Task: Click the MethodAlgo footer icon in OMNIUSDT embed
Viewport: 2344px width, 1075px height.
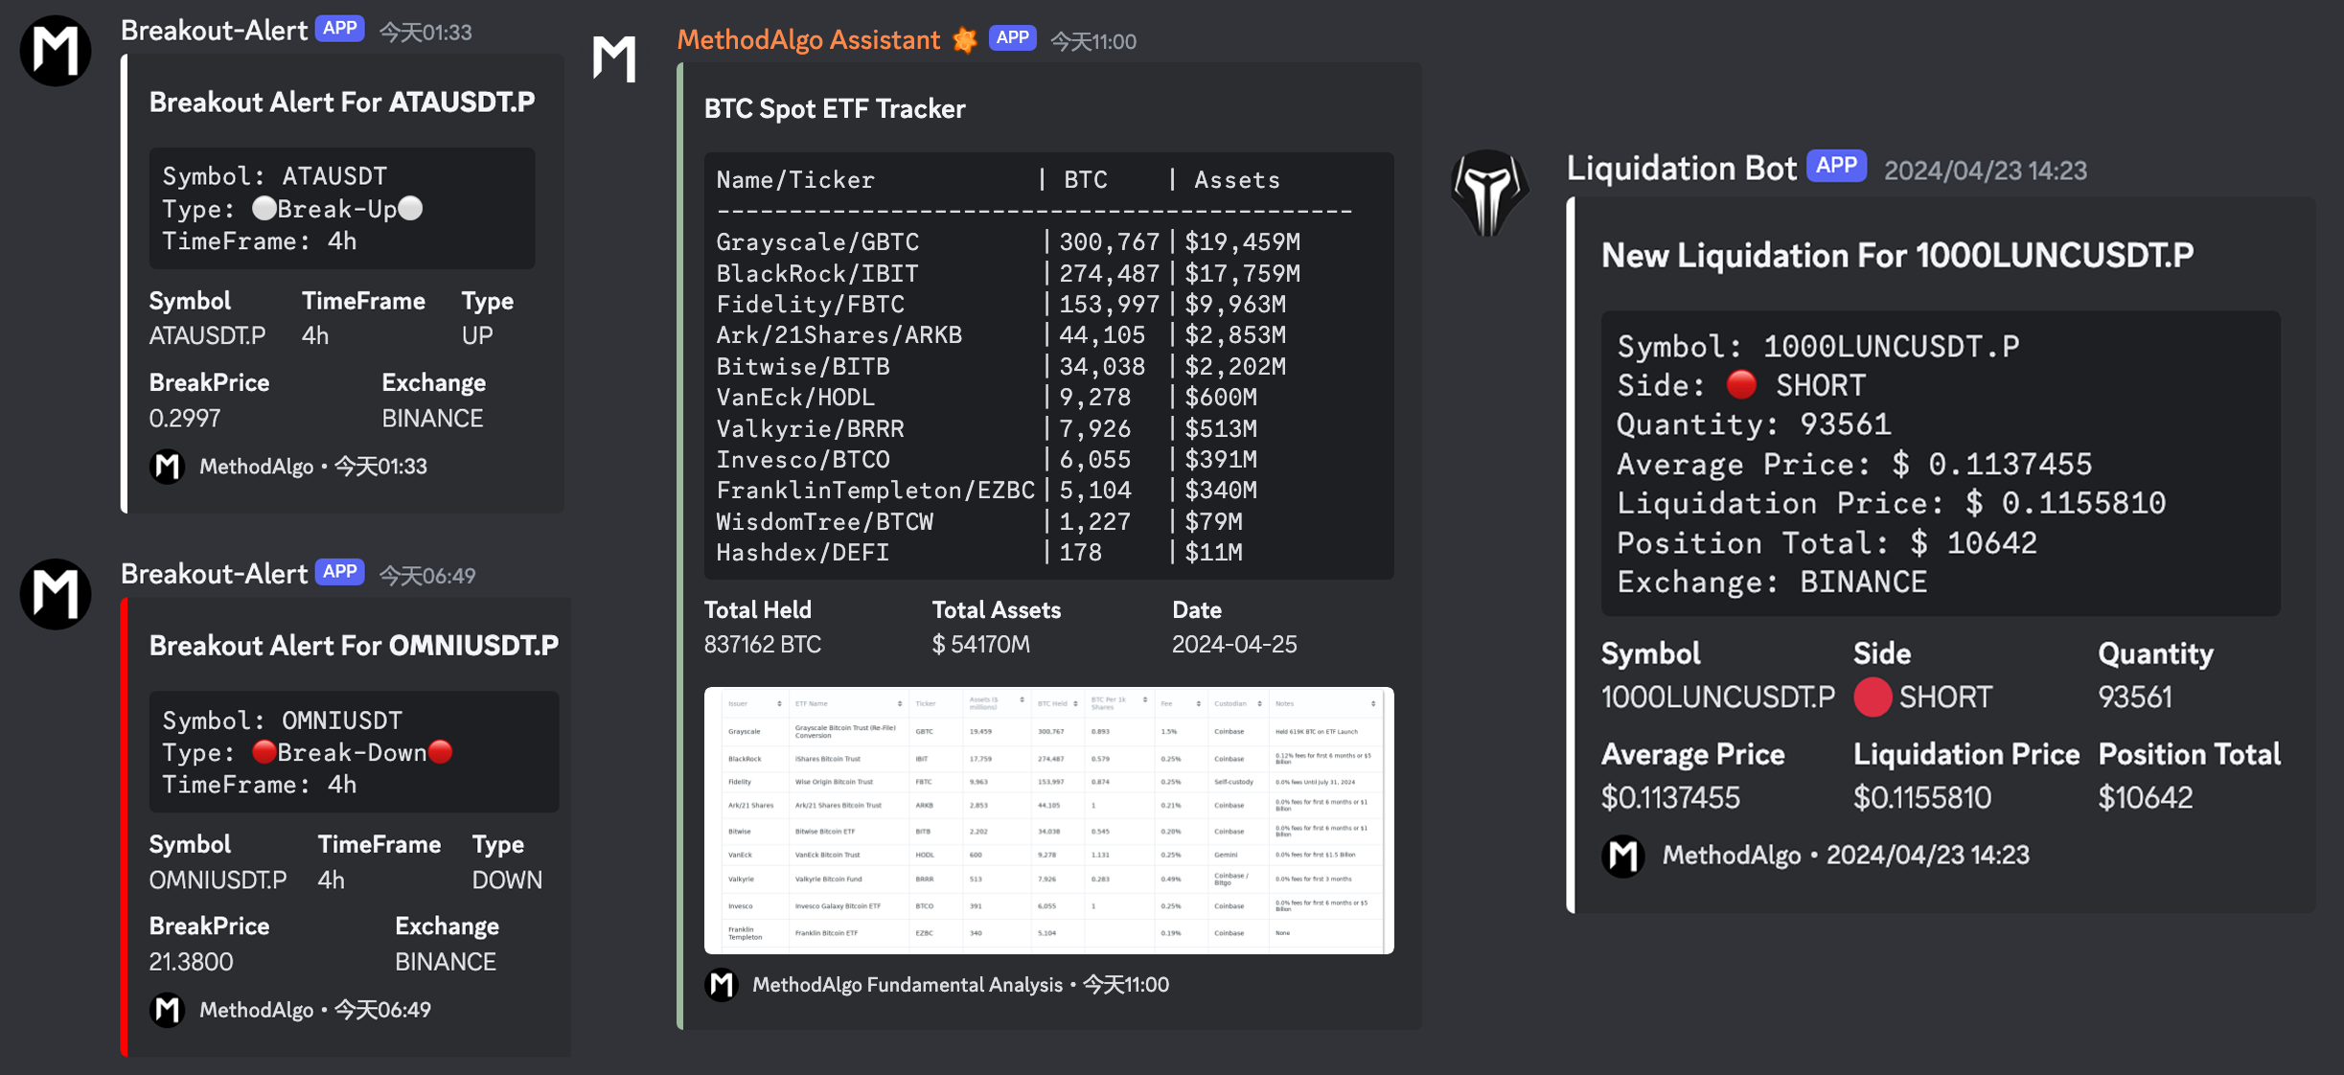Action: [168, 1009]
